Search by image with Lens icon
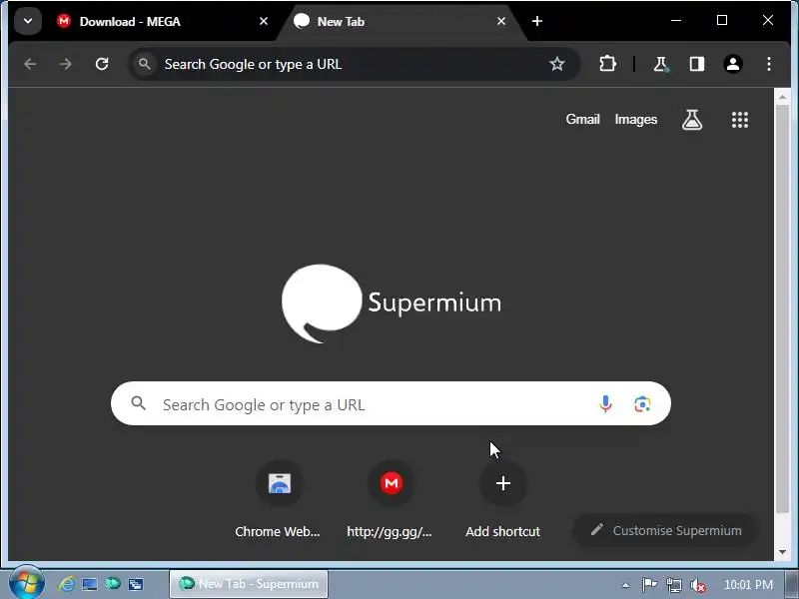The image size is (799, 599). [x=642, y=404]
